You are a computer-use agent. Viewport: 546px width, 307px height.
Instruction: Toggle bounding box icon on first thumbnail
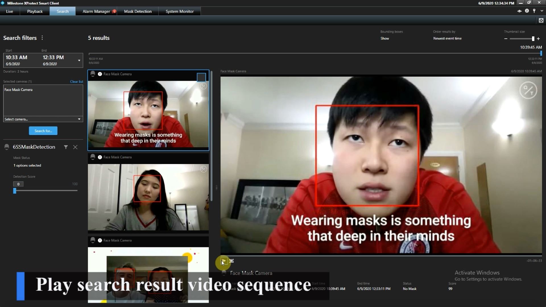point(204,86)
